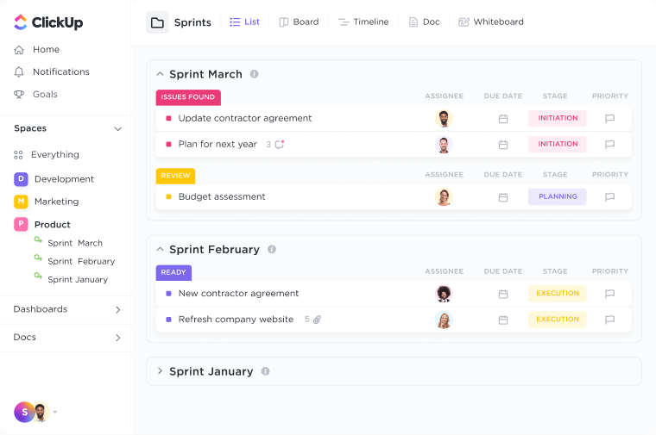Open the account dropdown arrow

(54, 412)
